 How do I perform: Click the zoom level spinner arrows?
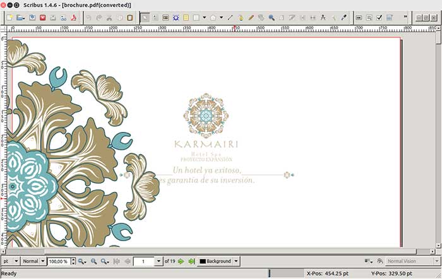click(73, 261)
